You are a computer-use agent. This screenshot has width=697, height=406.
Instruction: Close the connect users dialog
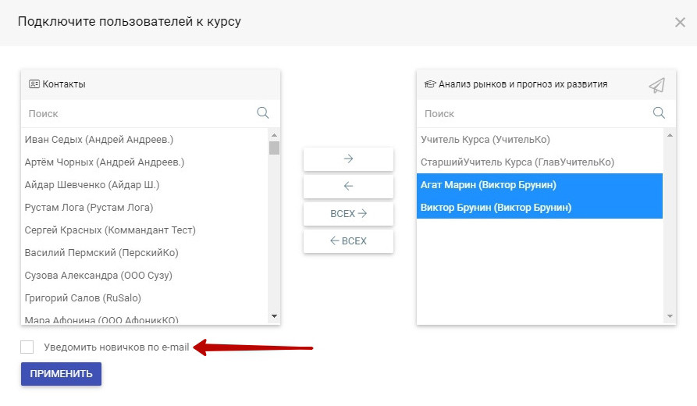679,23
